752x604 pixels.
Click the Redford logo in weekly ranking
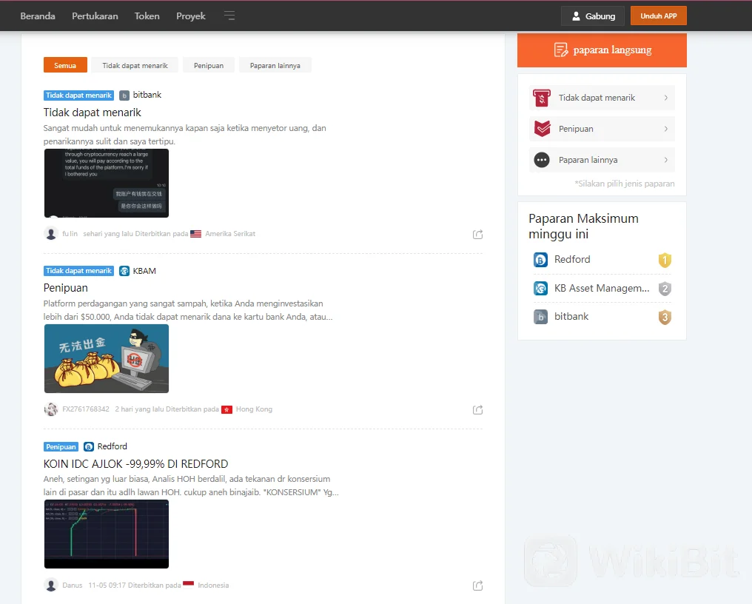pos(540,260)
